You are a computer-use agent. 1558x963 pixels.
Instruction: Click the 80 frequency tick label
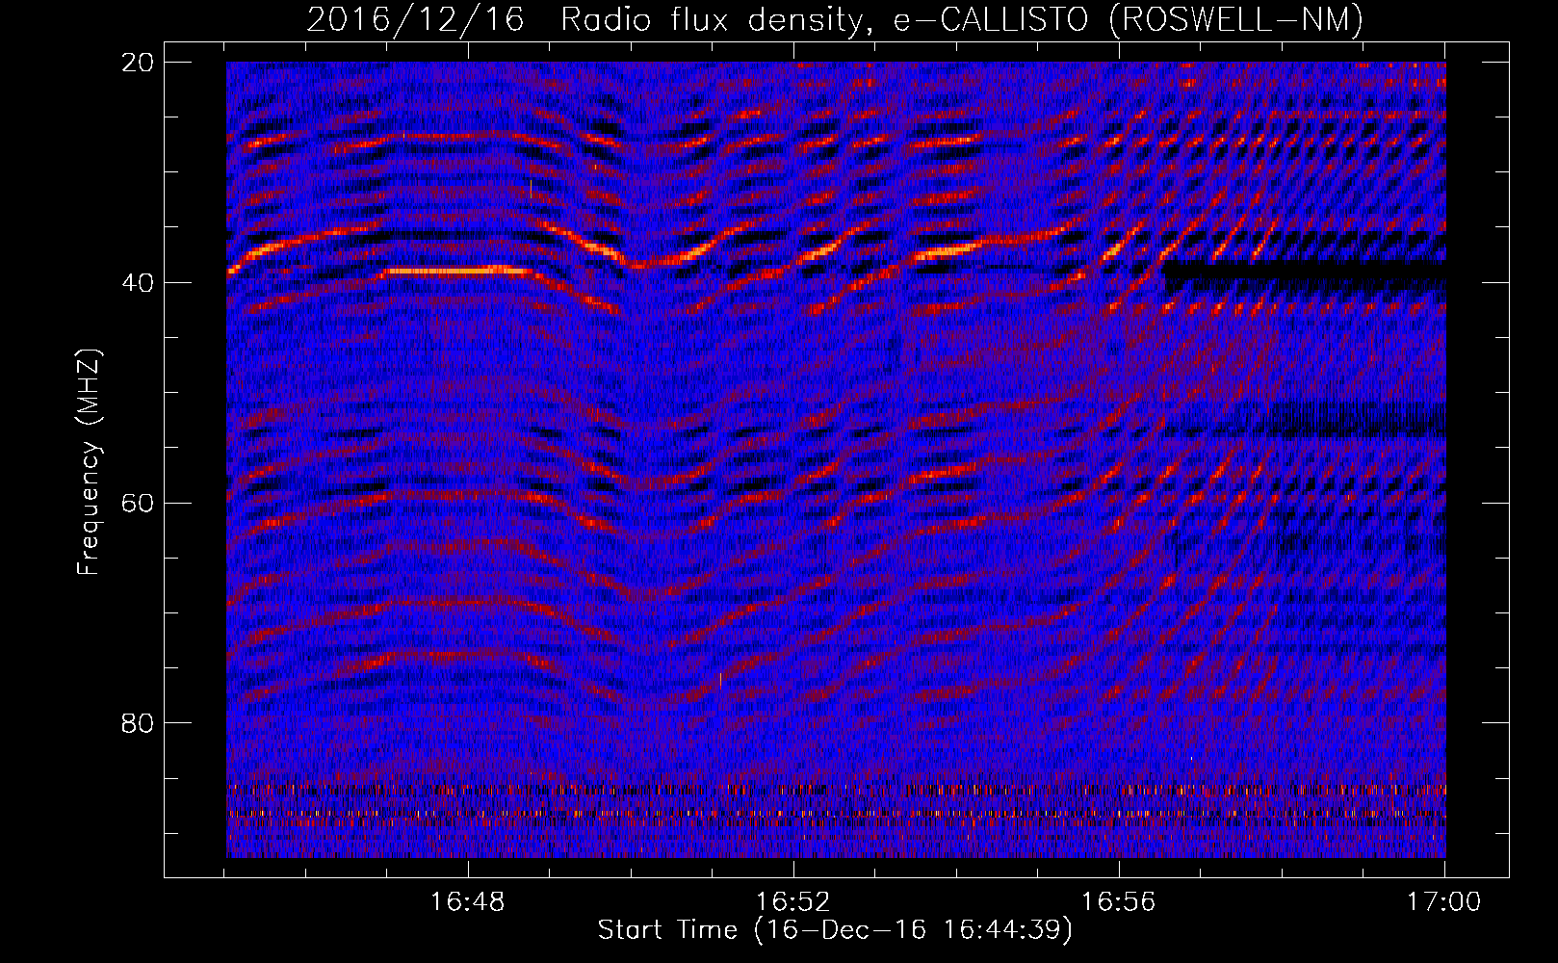pos(139,723)
